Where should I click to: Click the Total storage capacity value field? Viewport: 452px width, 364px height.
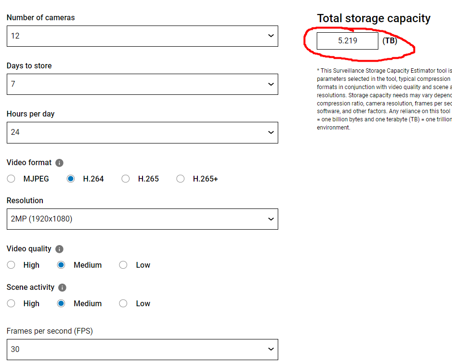[x=347, y=41]
